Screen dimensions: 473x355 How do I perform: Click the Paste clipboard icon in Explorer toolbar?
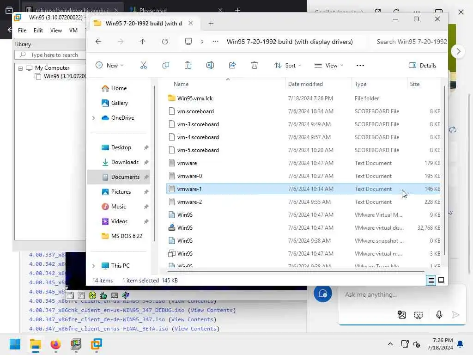pos(188,65)
